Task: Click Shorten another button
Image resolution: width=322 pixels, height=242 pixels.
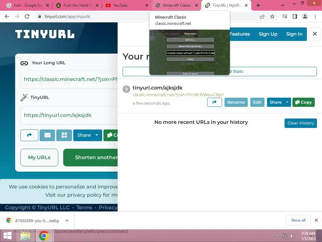Action: coord(91,158)
